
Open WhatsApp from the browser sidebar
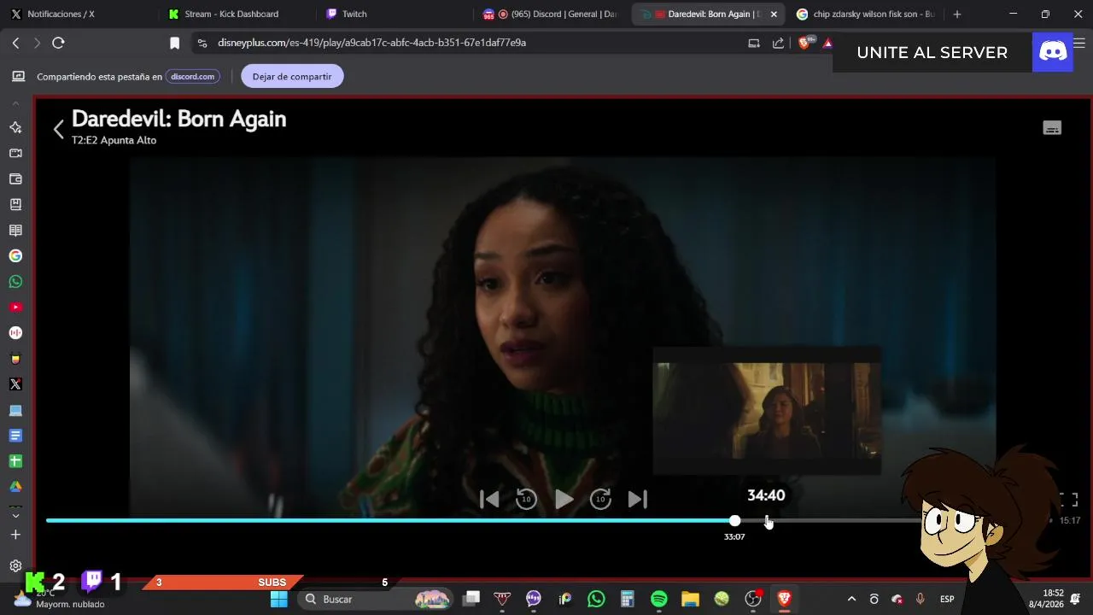15,281
